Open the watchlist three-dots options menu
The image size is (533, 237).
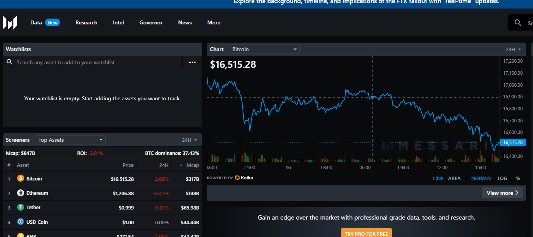(192, 62)
